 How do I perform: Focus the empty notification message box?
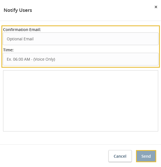(x=81, y=101)
